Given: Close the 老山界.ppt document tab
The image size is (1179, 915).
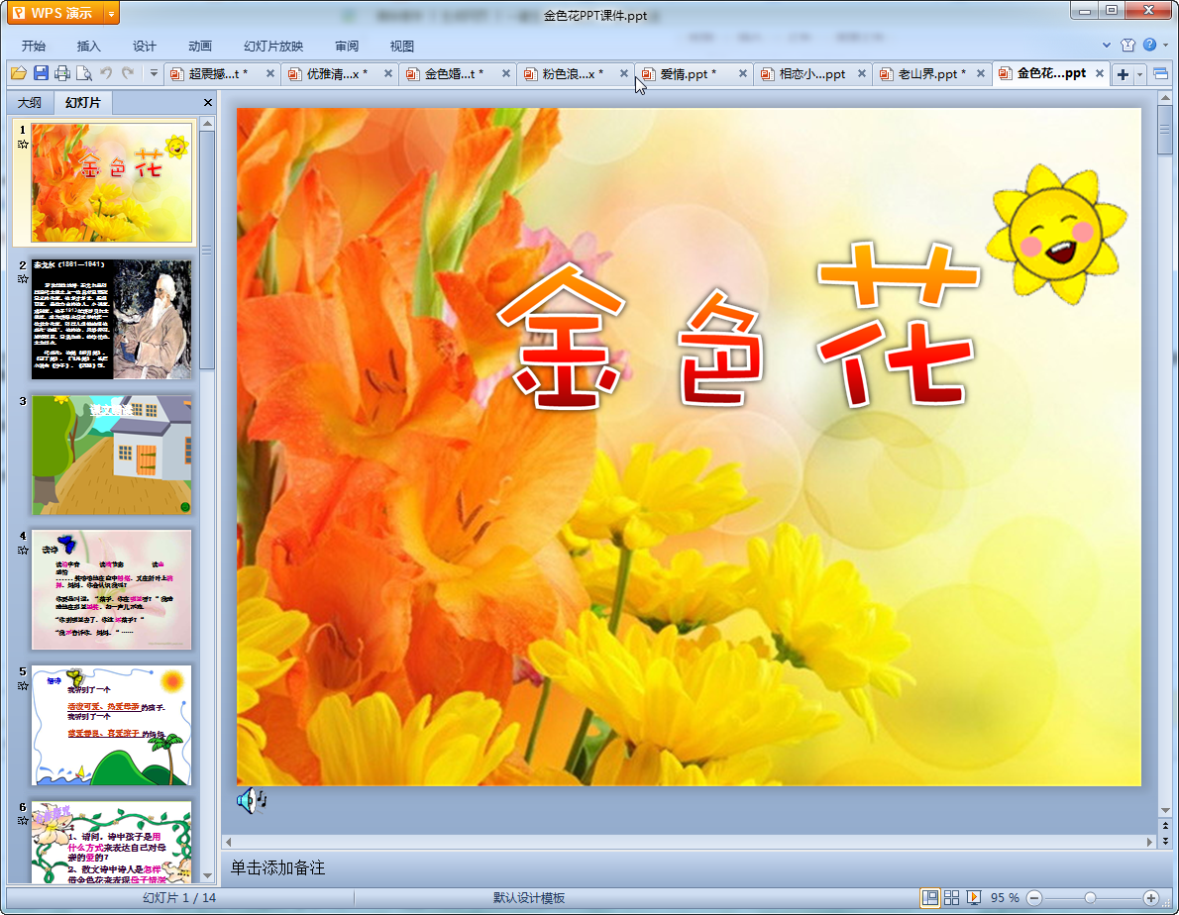Looking at the screenshot, I should point(981,73).
